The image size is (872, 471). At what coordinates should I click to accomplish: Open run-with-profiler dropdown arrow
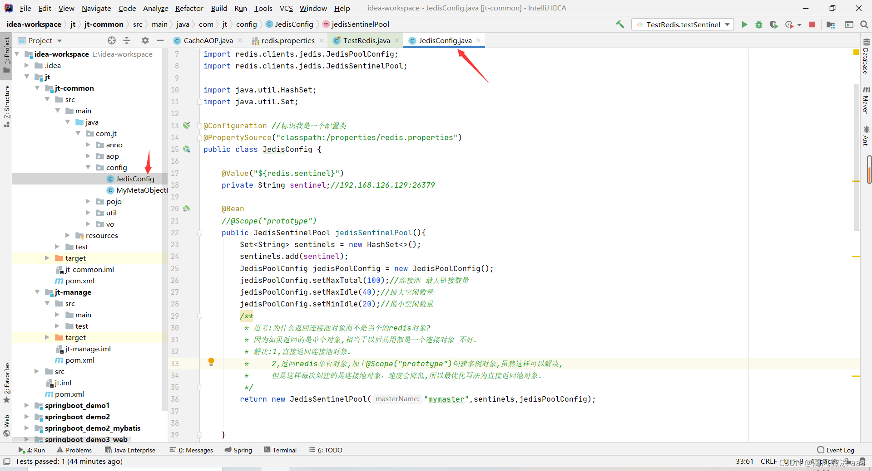(799, 25)
